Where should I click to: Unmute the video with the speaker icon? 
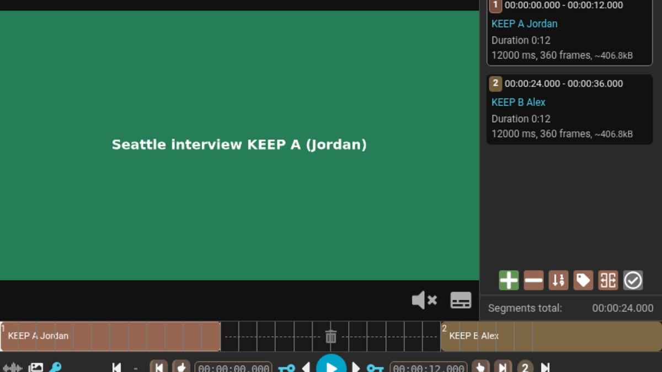424,300
